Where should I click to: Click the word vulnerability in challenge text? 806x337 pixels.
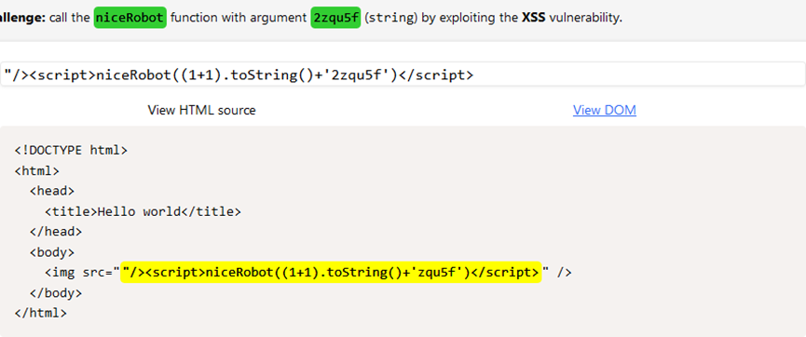(585, 18)
